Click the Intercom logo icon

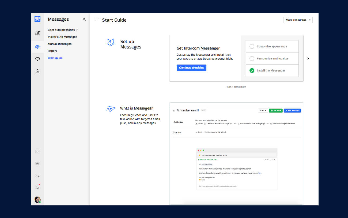coord(37,19)
